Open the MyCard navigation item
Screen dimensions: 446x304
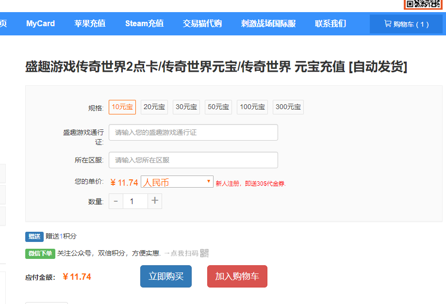(40, 24)
